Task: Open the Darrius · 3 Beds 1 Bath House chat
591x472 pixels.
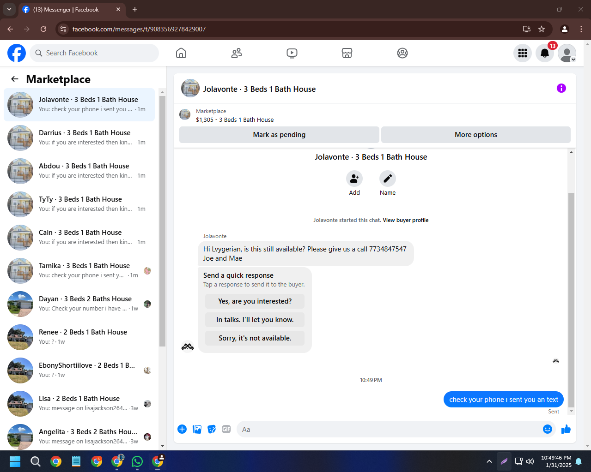Action: (79, 138)
